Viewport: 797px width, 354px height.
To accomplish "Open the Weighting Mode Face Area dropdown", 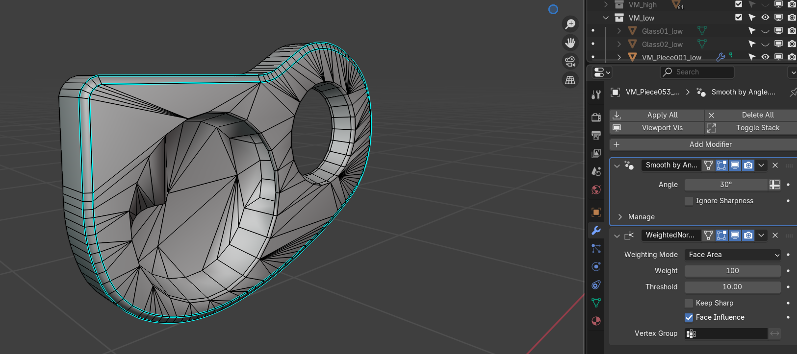I will point(732,255).
